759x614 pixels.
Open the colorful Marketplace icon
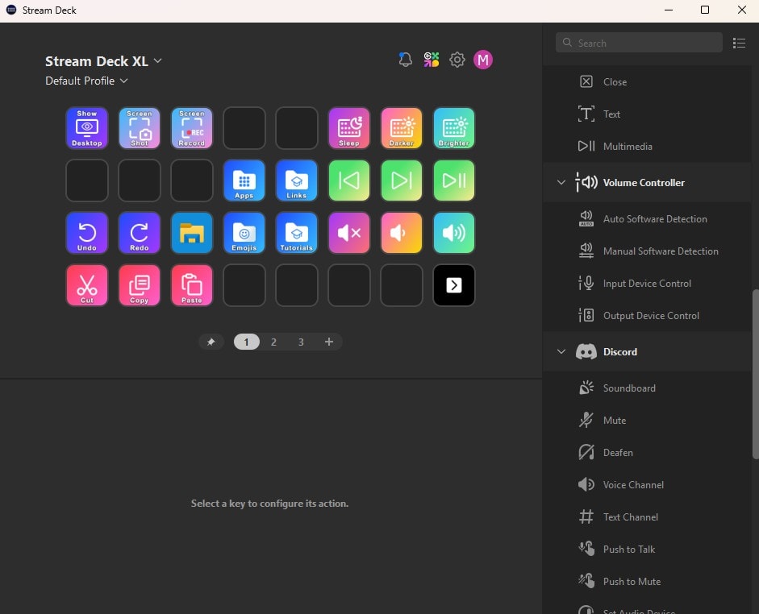click(432, 60)
